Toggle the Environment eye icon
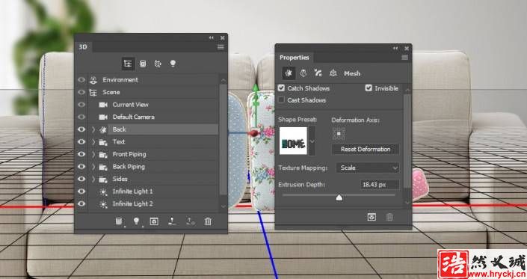 coord(81,80)
